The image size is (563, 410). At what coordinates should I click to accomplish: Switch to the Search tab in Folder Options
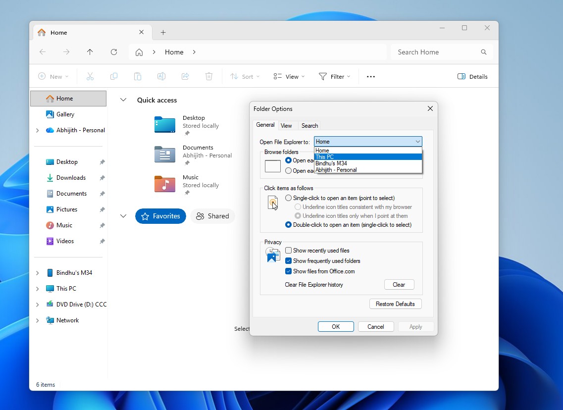coord(309,126)
